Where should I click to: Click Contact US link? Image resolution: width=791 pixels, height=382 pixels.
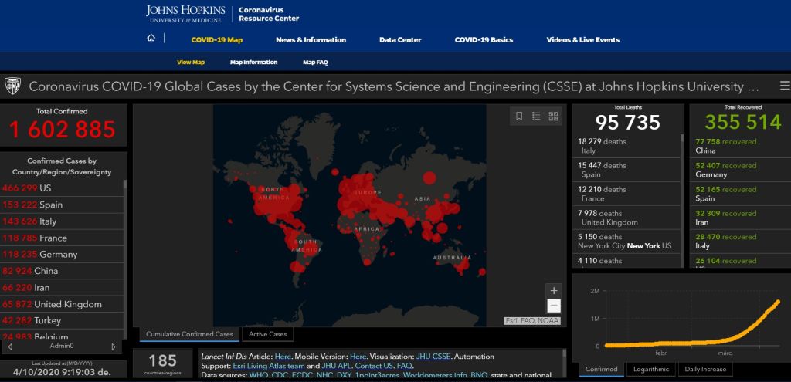click(x=375, y=366)
